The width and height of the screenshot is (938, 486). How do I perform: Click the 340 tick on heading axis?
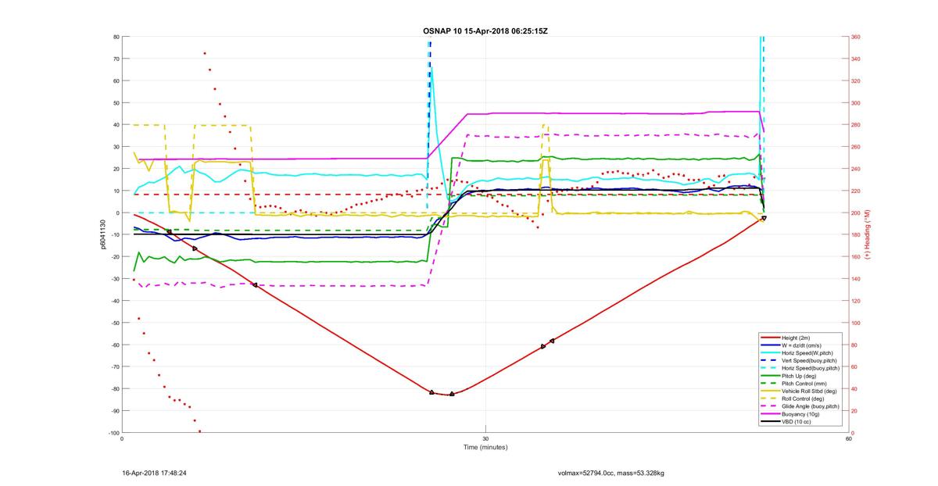coord(855,59)
